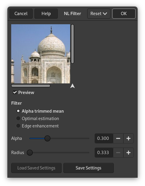Open the Reset dropdown
This screenshot has width=145, height=186.
(x=99, y=14)
